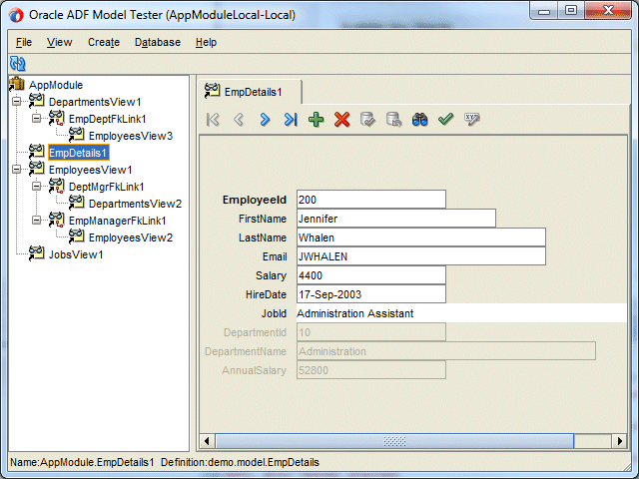This screenshot has width=639, height=479.
Task: Delete current row with red X
Action: pyautogui.click(x=341, y=120)
